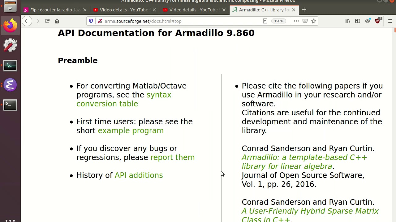Switch to second YouTube Video details tab

pos(195,10)
